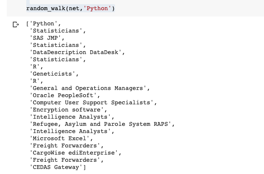
Task: Click output entry 'CargoWise ediEnterprise'
Action: [x=74, y=153]
